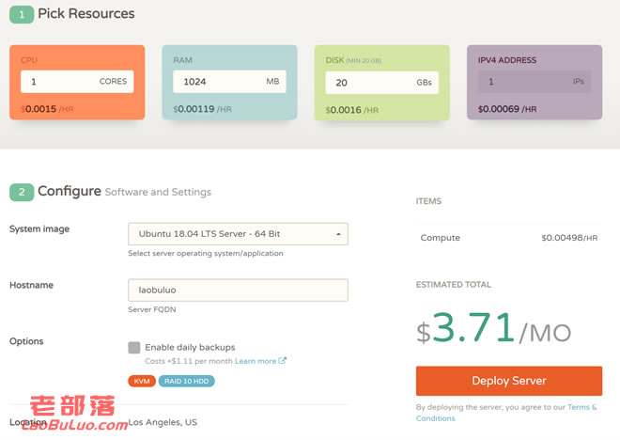Open the Learn more backups link
Screen dimensions: 620x440
pyautogui.click(x=256, y=361)
